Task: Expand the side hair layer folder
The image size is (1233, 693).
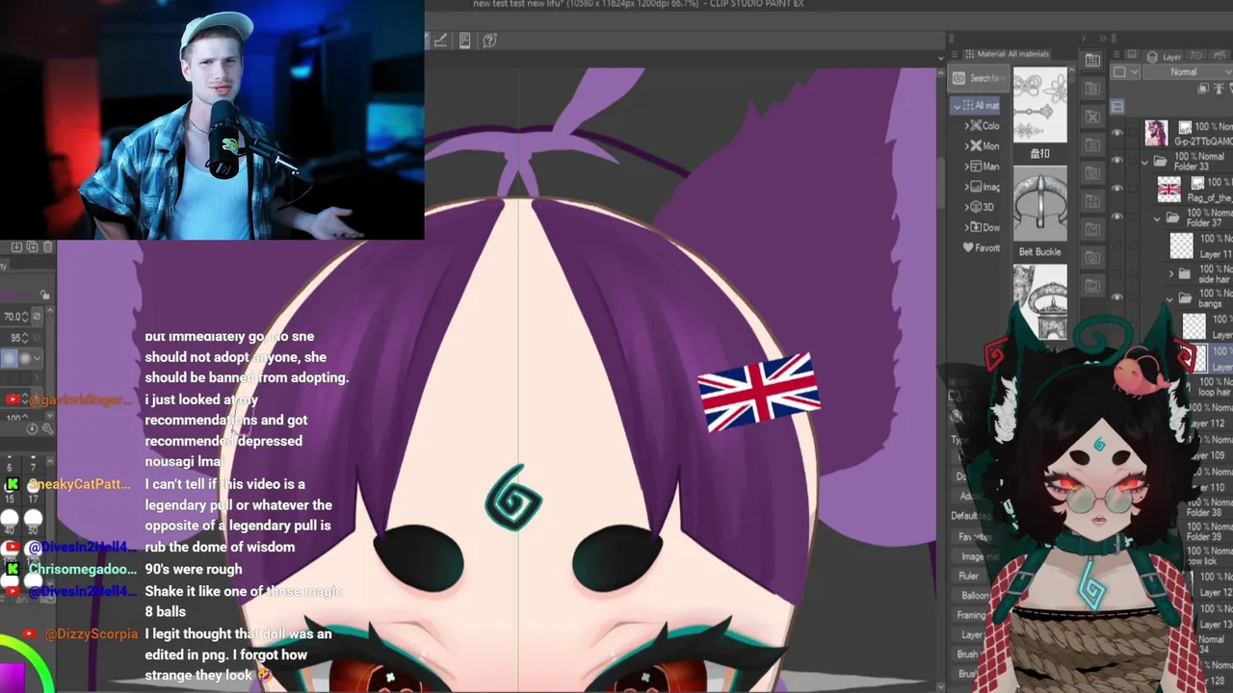Action: click(1171, 273)
